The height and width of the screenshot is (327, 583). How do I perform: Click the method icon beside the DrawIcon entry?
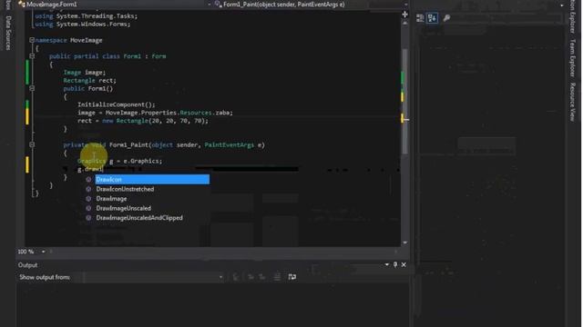tap(88, 180)
